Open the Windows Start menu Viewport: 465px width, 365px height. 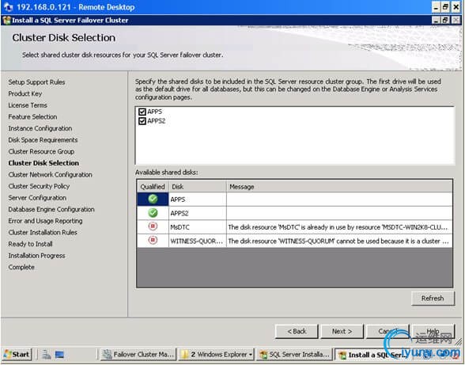pyautogui.click(x=17, y=354)
